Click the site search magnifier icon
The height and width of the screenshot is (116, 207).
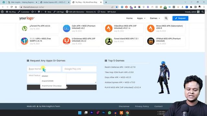click(x=166, y=18)
